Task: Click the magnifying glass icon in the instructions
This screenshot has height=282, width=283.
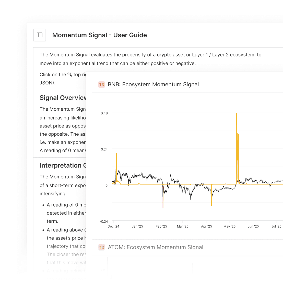Action: coord(70,74)
